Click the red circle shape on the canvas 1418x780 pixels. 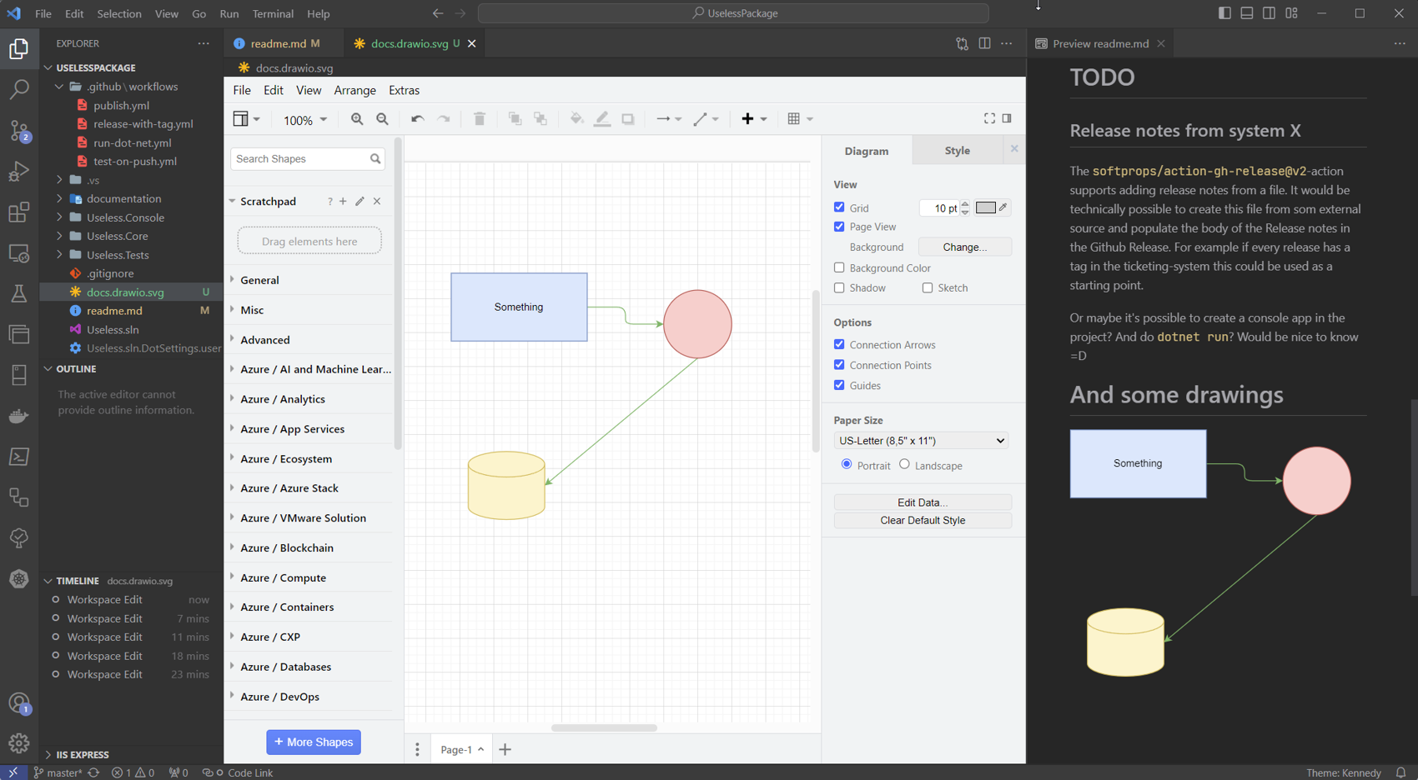pyautogui.click(x=697, y=324)
